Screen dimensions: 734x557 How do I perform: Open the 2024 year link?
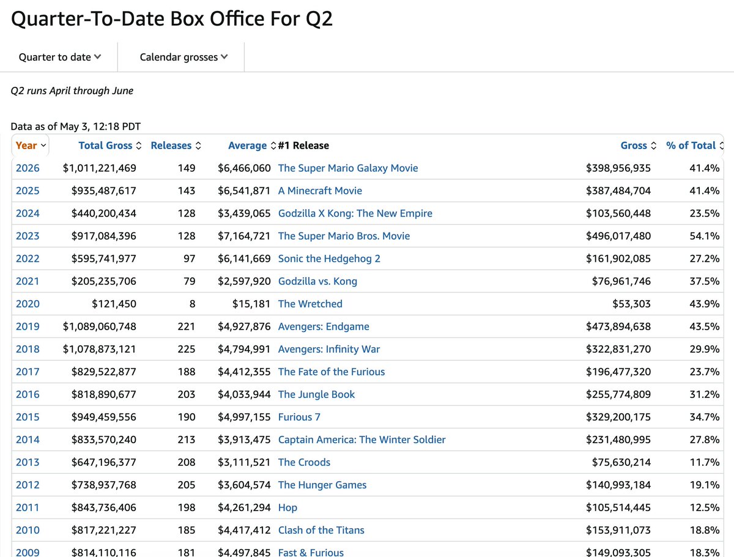[x=28, y=213]
